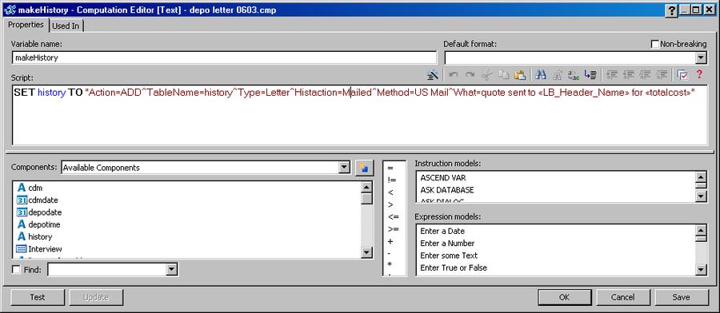720x313 pixels.
Task: Select the cdmdate date component
Action: tap(38, 200)
